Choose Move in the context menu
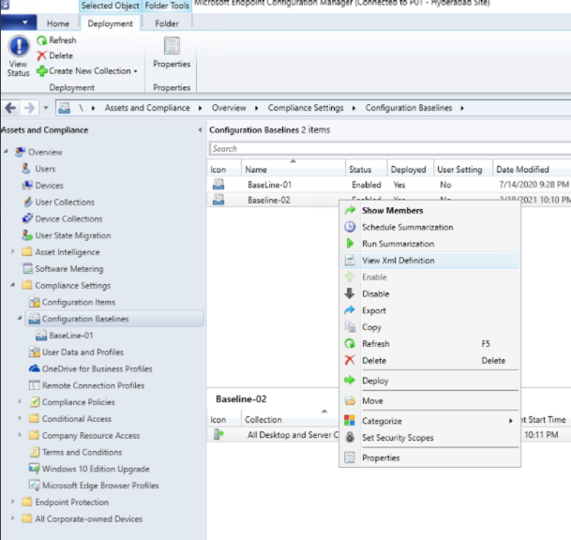Viewport: 571px width, 540px height. click(429, 401)
